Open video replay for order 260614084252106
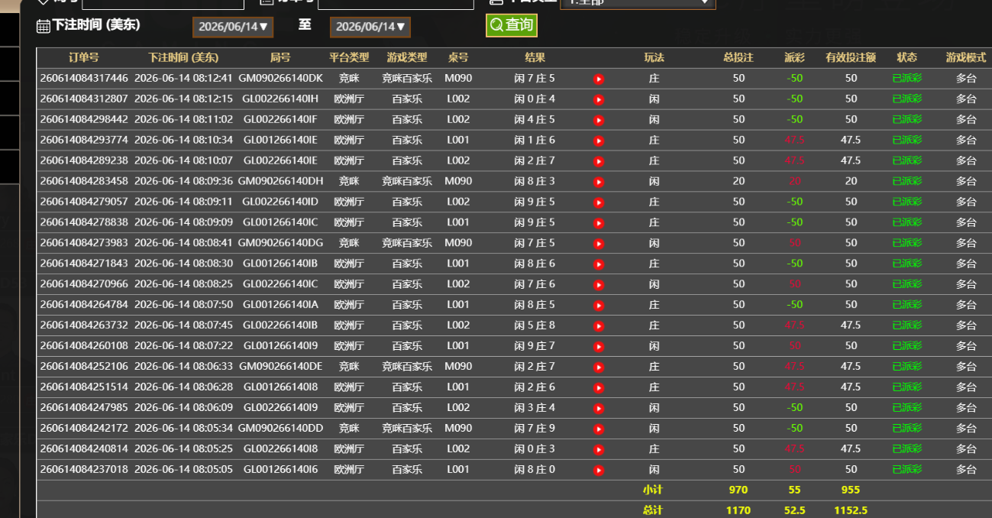Screen dimensions: 992x518 click(599, 367)
